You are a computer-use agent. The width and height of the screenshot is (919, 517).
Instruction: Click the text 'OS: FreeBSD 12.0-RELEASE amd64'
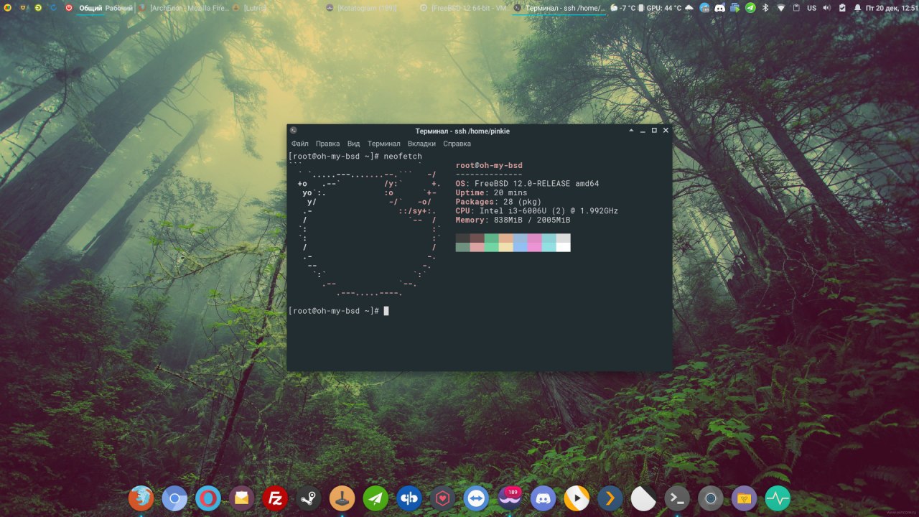(527, 184)
